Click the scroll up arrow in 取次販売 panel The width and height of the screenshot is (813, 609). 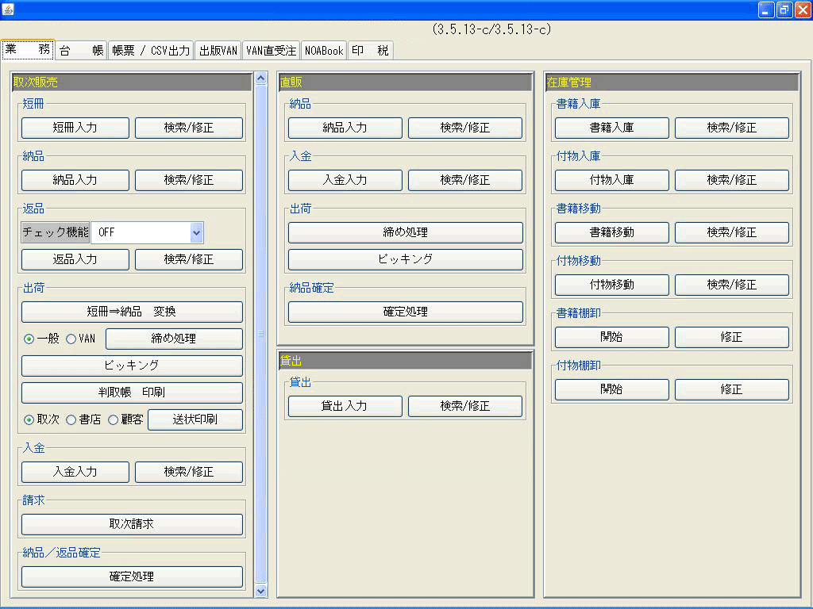pos(261,79)
